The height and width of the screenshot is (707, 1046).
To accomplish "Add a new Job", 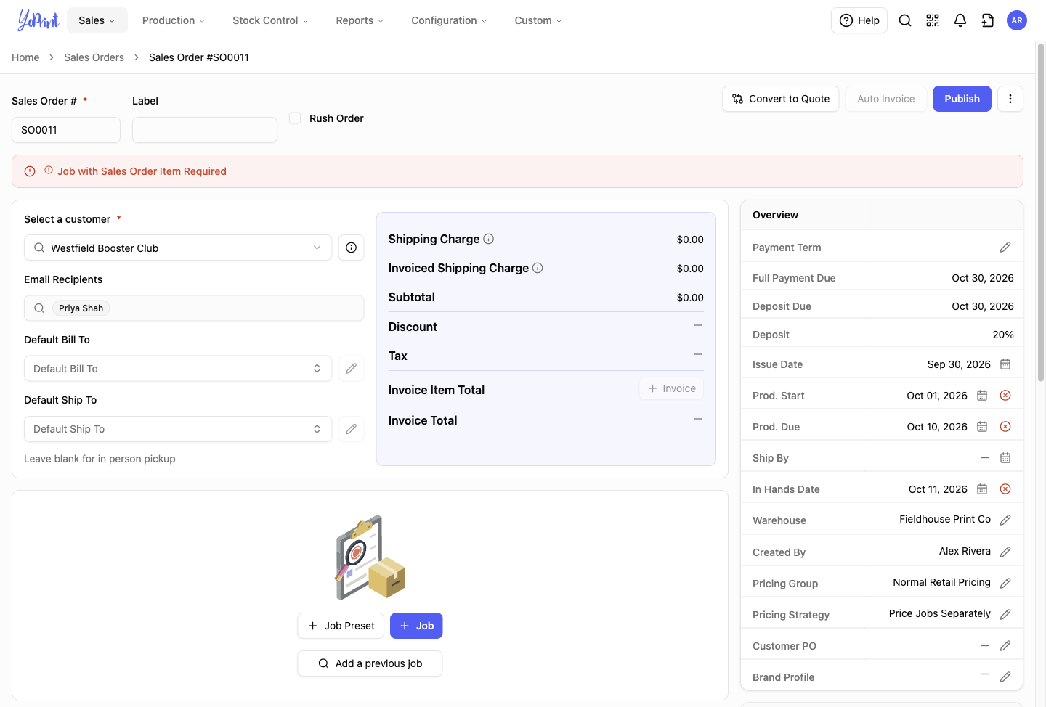I will pyautogui.click(x=416, y=626).
